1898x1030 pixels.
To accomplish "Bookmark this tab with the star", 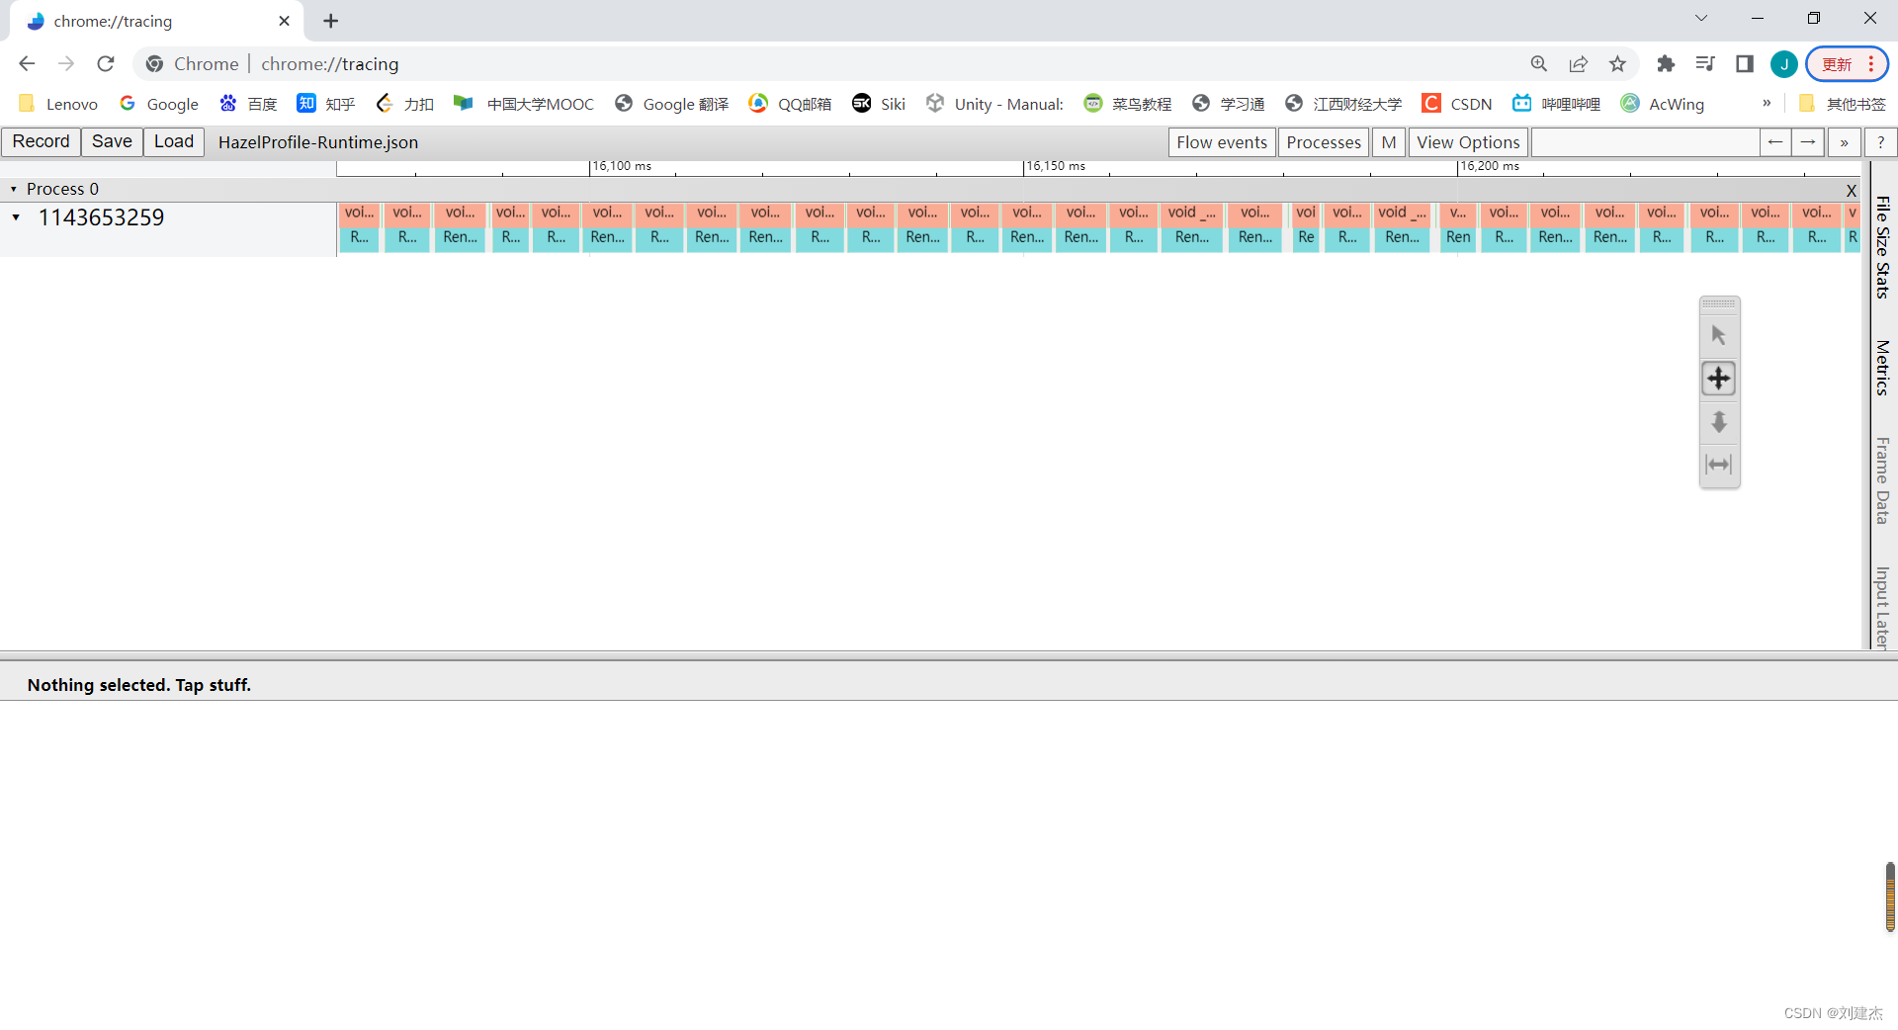I will point(1617,63).
